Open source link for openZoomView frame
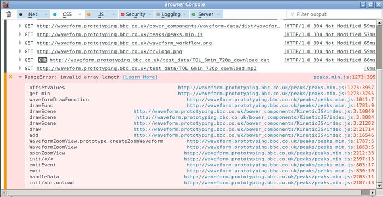The image size is (383, 197). pos(278,153)
